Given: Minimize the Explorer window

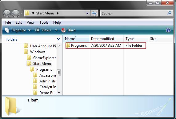Looking at the screenshot, I should coord(150,2).
